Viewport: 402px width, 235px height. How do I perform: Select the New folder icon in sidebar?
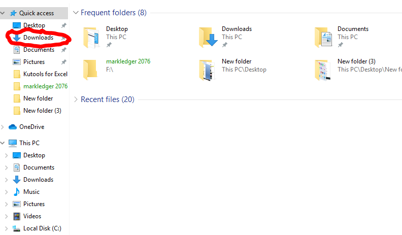click(x=17, y=98)
